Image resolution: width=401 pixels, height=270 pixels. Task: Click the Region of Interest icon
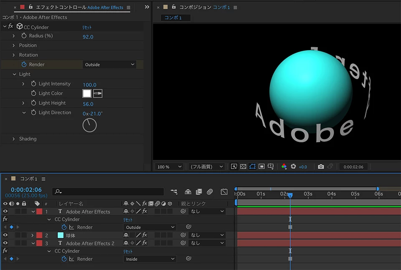point(261,167)
